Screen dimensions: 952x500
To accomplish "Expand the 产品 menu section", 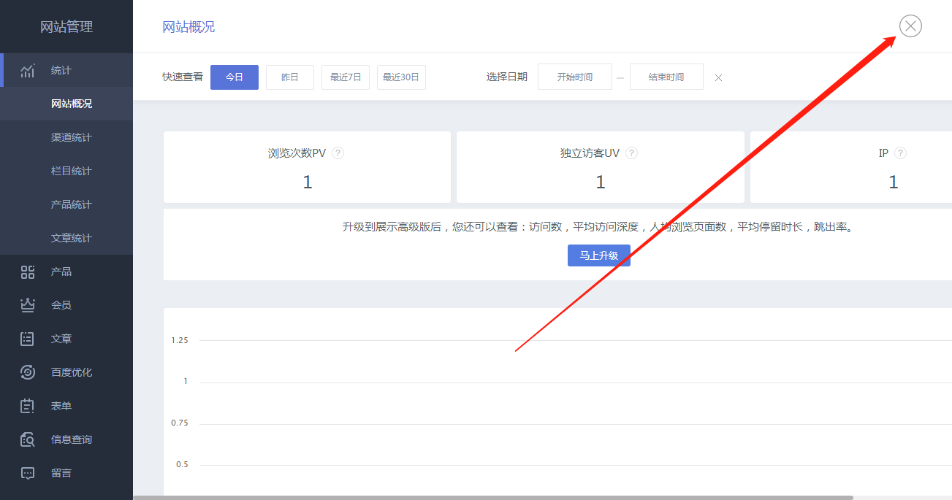I will coord(66,272).
